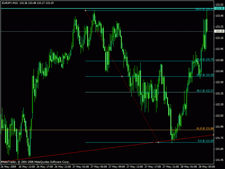
Task: Click the Fibonacci label ending '@ 132.79'
Action: click(205, 59)
